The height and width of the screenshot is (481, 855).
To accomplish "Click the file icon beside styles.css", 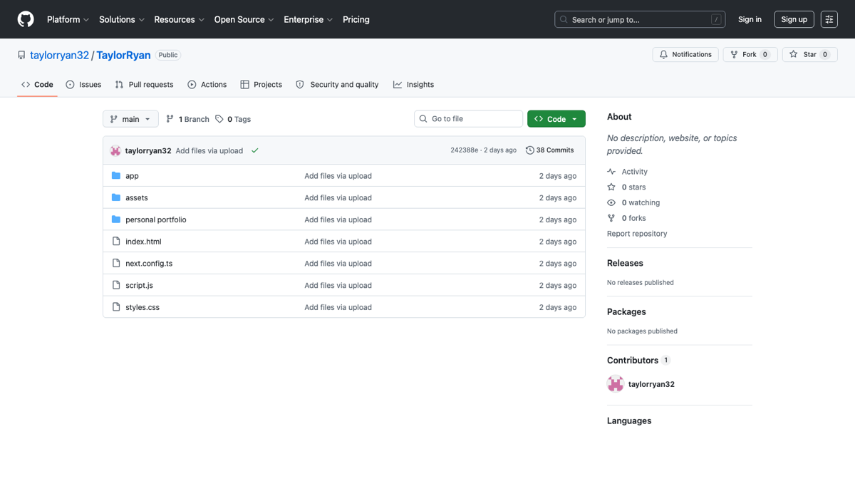I will [116, 307].
